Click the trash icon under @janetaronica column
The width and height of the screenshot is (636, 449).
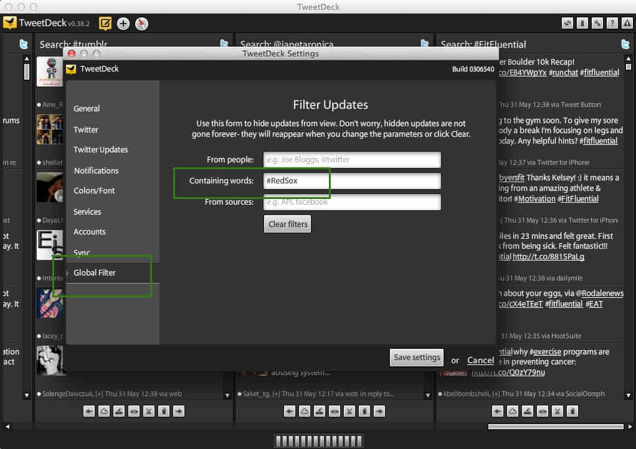coord(364,411)
